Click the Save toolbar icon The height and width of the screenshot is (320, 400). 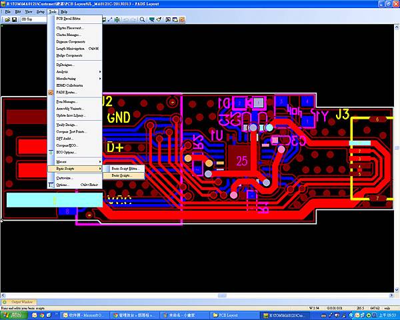[14, 19]
